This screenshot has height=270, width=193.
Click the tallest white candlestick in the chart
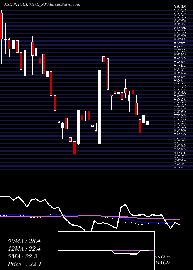click(100, 107)
